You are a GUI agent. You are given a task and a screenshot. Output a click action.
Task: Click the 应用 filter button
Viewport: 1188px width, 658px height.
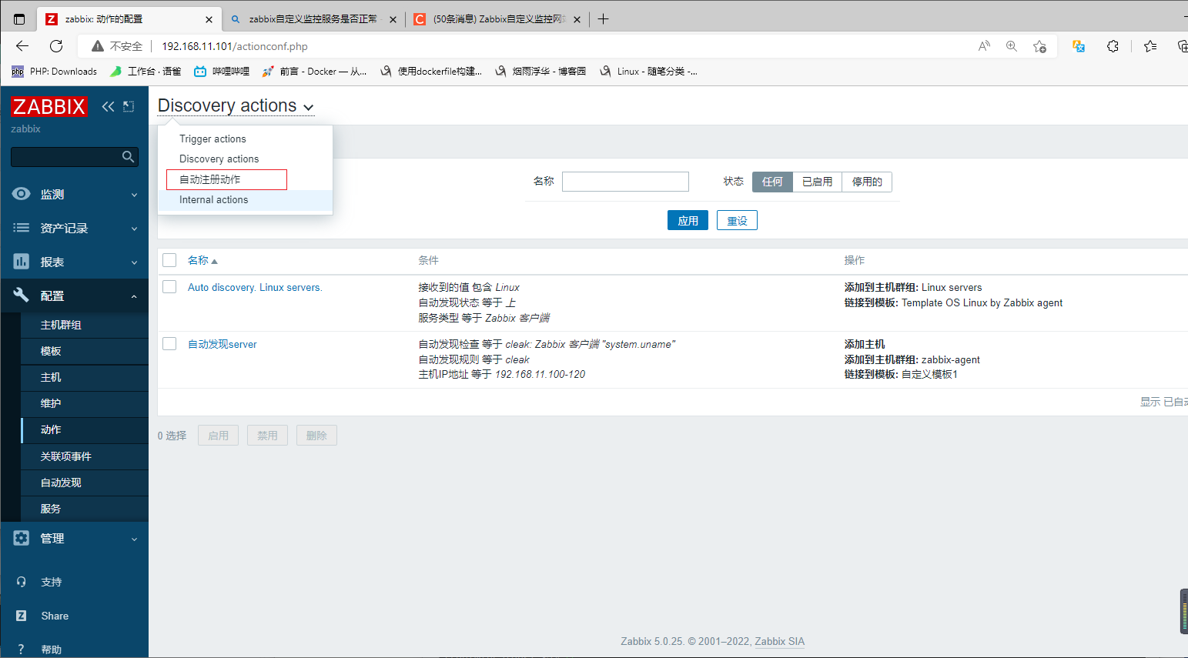[688, 220]
